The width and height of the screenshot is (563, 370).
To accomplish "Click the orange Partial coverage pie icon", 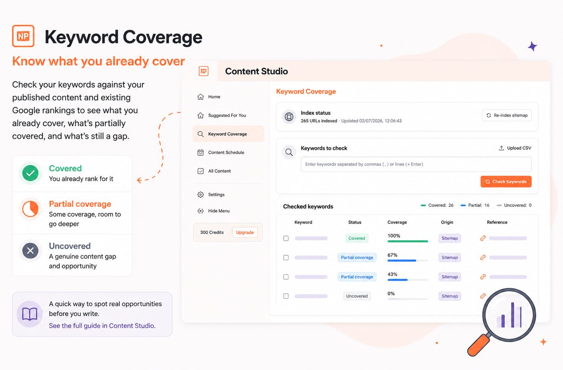I will (30, 209).
